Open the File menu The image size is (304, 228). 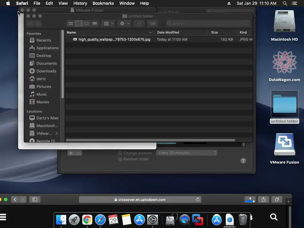37,3
